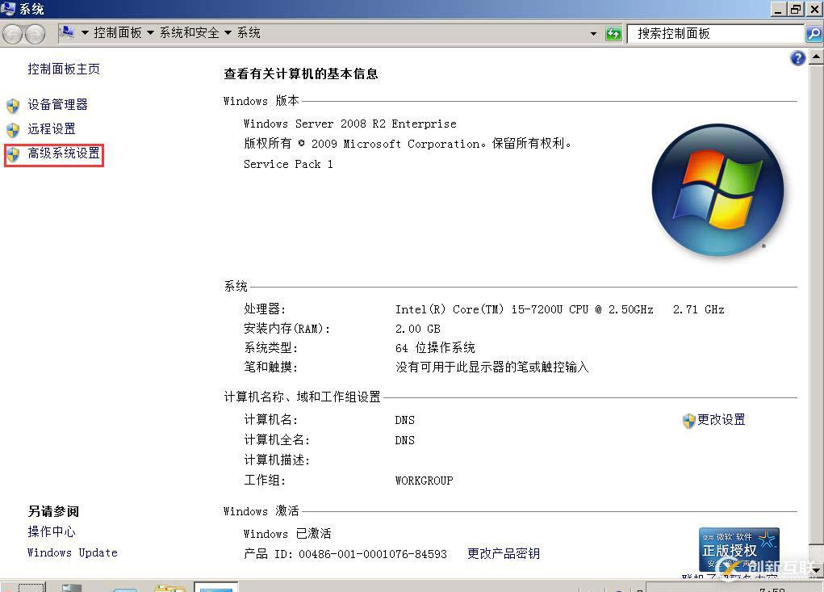This screenshot has width=824, height=592.
Task: Focus the 搜索控制面板 search field
Action: click(x=716, y=34)
